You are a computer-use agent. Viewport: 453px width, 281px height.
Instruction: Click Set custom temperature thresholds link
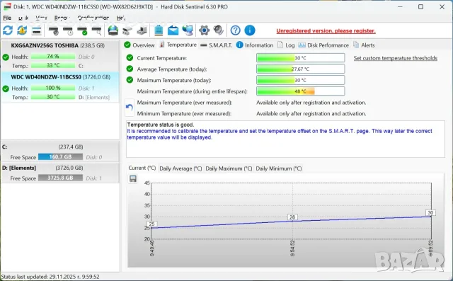pos(396,58)
